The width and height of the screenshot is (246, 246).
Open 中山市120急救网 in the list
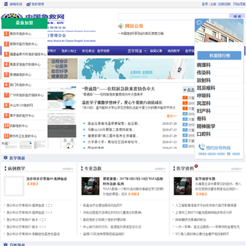[21, 105]
